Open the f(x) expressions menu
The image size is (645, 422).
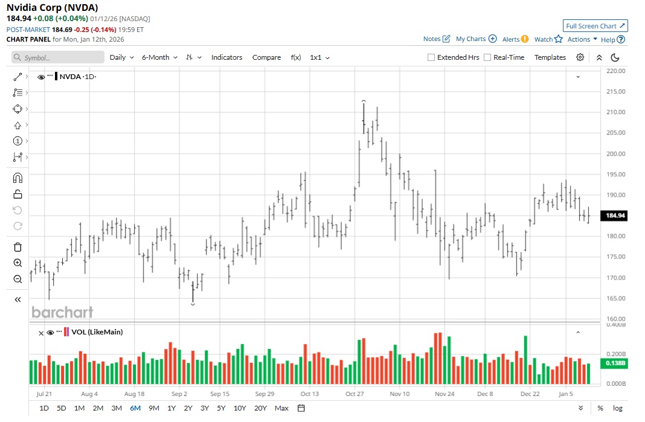coord(296,57)
